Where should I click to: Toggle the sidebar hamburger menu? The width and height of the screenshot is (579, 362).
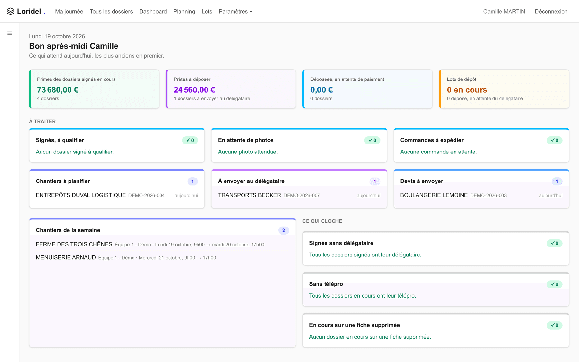click(10, 33)
